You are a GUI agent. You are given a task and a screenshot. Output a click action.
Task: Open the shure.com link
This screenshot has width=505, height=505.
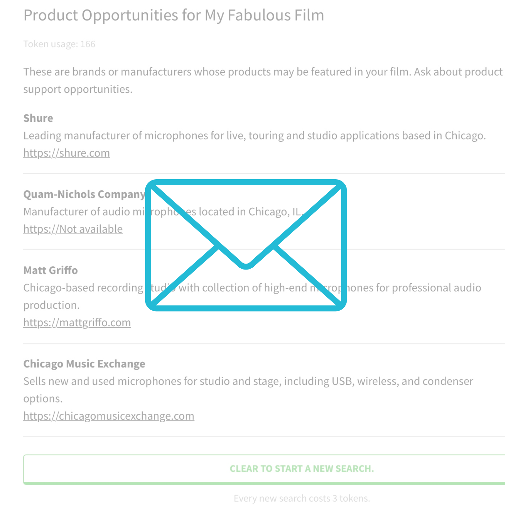coord(66,153)
